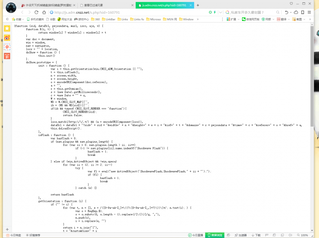Show more bookmarks with the chevron
The image size is (319, 238).
[198, 19]
